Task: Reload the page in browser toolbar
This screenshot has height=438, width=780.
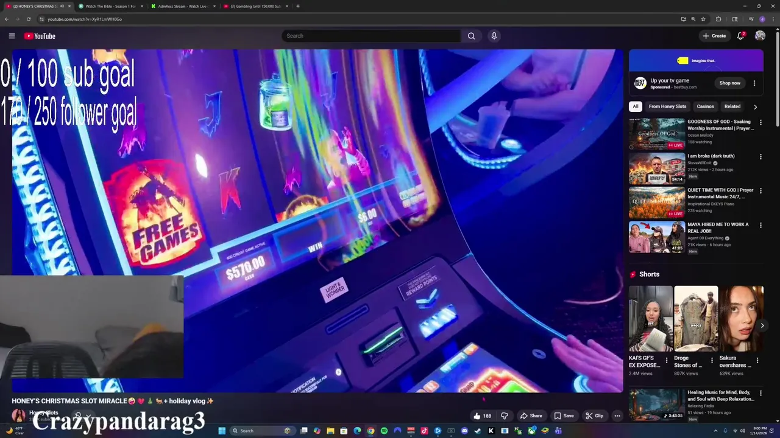Action: pos(28,19)
